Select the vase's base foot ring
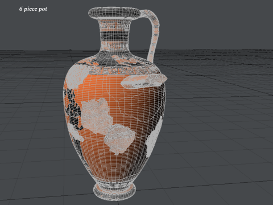273x205 pixels. click(114, 191)
